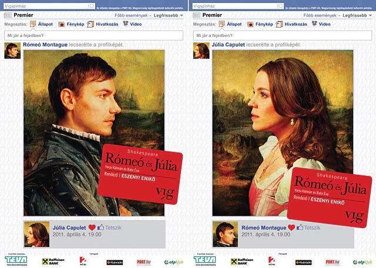Choose Fénykép share tab in right poster
Viewport: 376px width, 268px height.
264,24
